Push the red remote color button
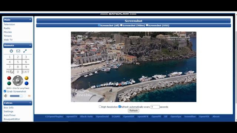This screenshot has width=237, height=133. pos(9,78)
